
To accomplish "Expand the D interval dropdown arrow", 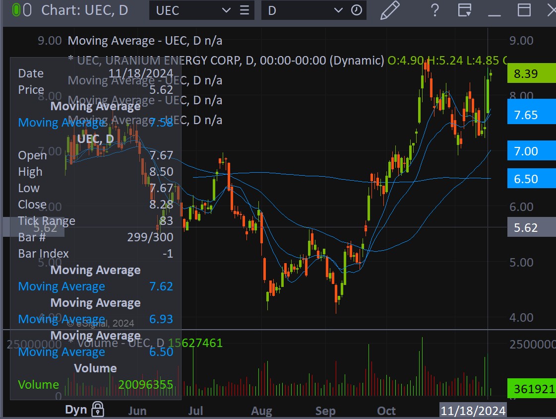I will 338,10.
